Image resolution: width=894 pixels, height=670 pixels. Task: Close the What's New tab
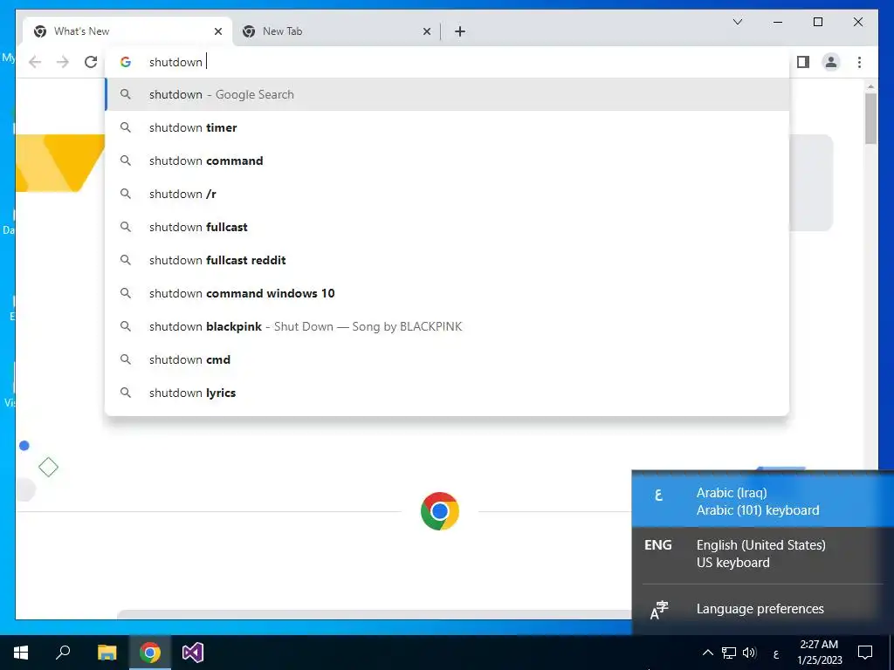(217, 31)
